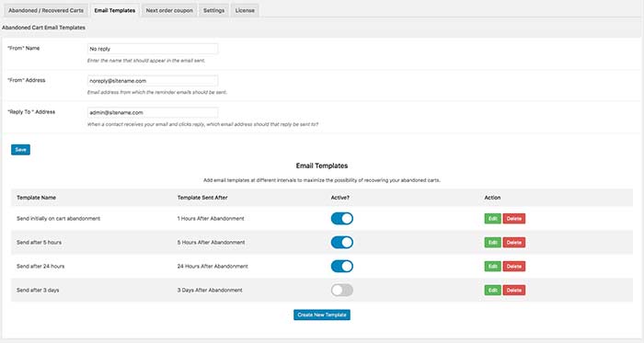The image size is (644, 343).
Task: Save the email sender settings
Action: tap(20, 150)
